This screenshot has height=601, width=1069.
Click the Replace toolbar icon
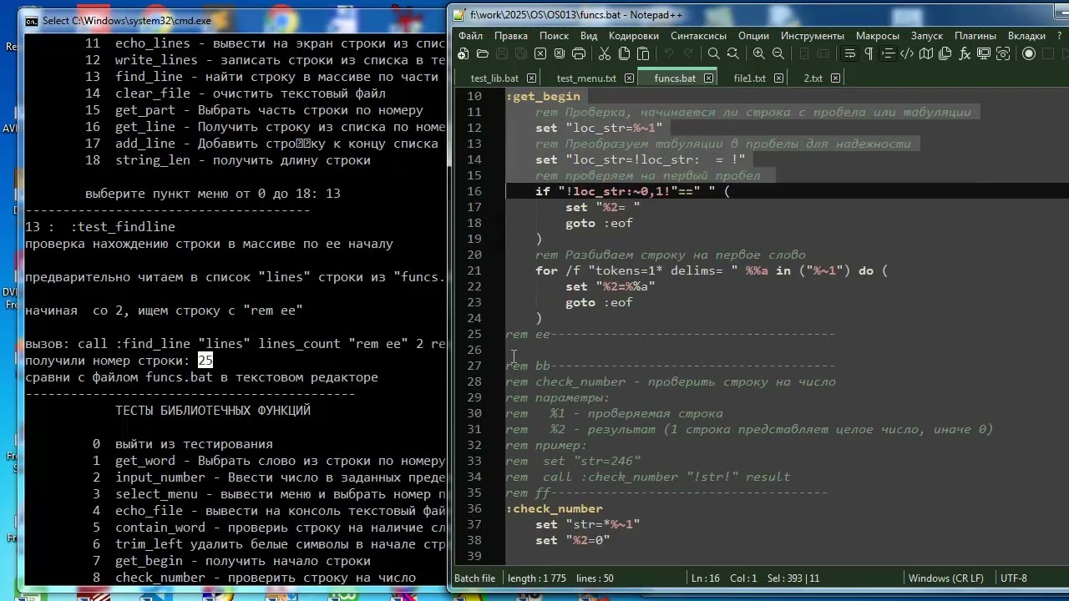coord(732,53)
